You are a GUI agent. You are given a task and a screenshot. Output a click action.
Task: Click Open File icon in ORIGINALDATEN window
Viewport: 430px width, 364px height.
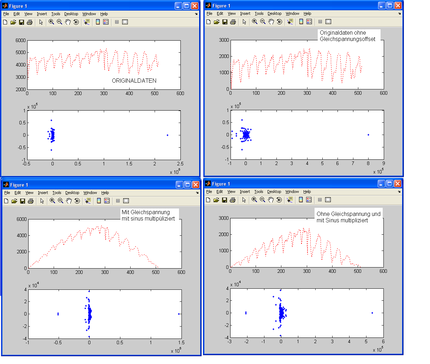[x=13, y=22]
